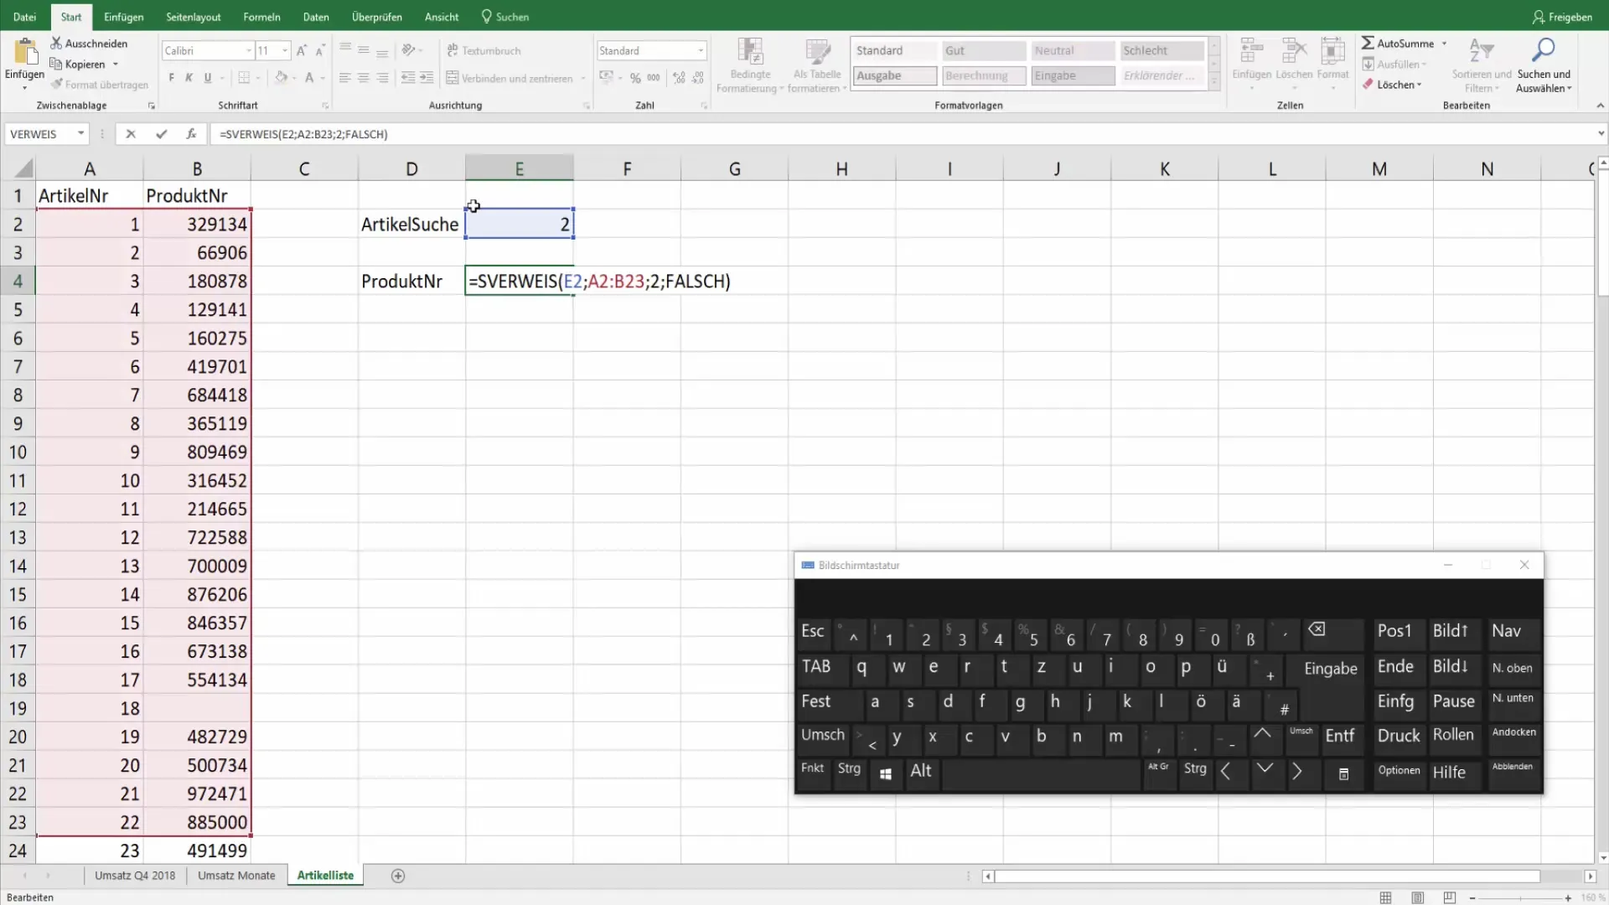Click the fx insert function icon
Viewport: 1609px width, 905px height.
click(x=191, y=134)
